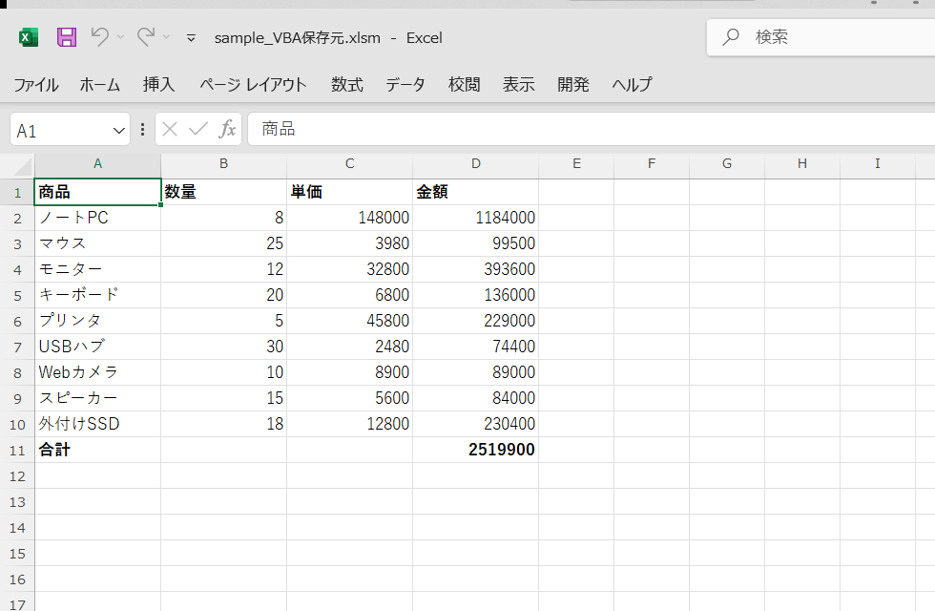Undo the last action
The width and height of the screenshot is (935, 611).
tap(100, 37)
